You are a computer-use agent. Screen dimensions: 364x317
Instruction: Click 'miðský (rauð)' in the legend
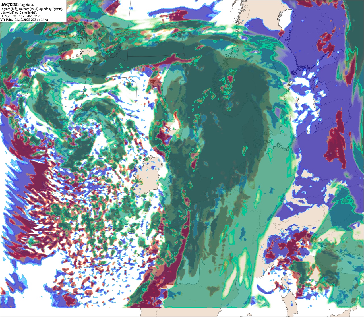29,9
